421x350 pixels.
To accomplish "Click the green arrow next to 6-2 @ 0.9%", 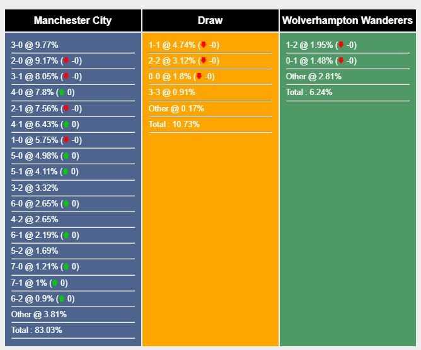I will tap(61, 298).
